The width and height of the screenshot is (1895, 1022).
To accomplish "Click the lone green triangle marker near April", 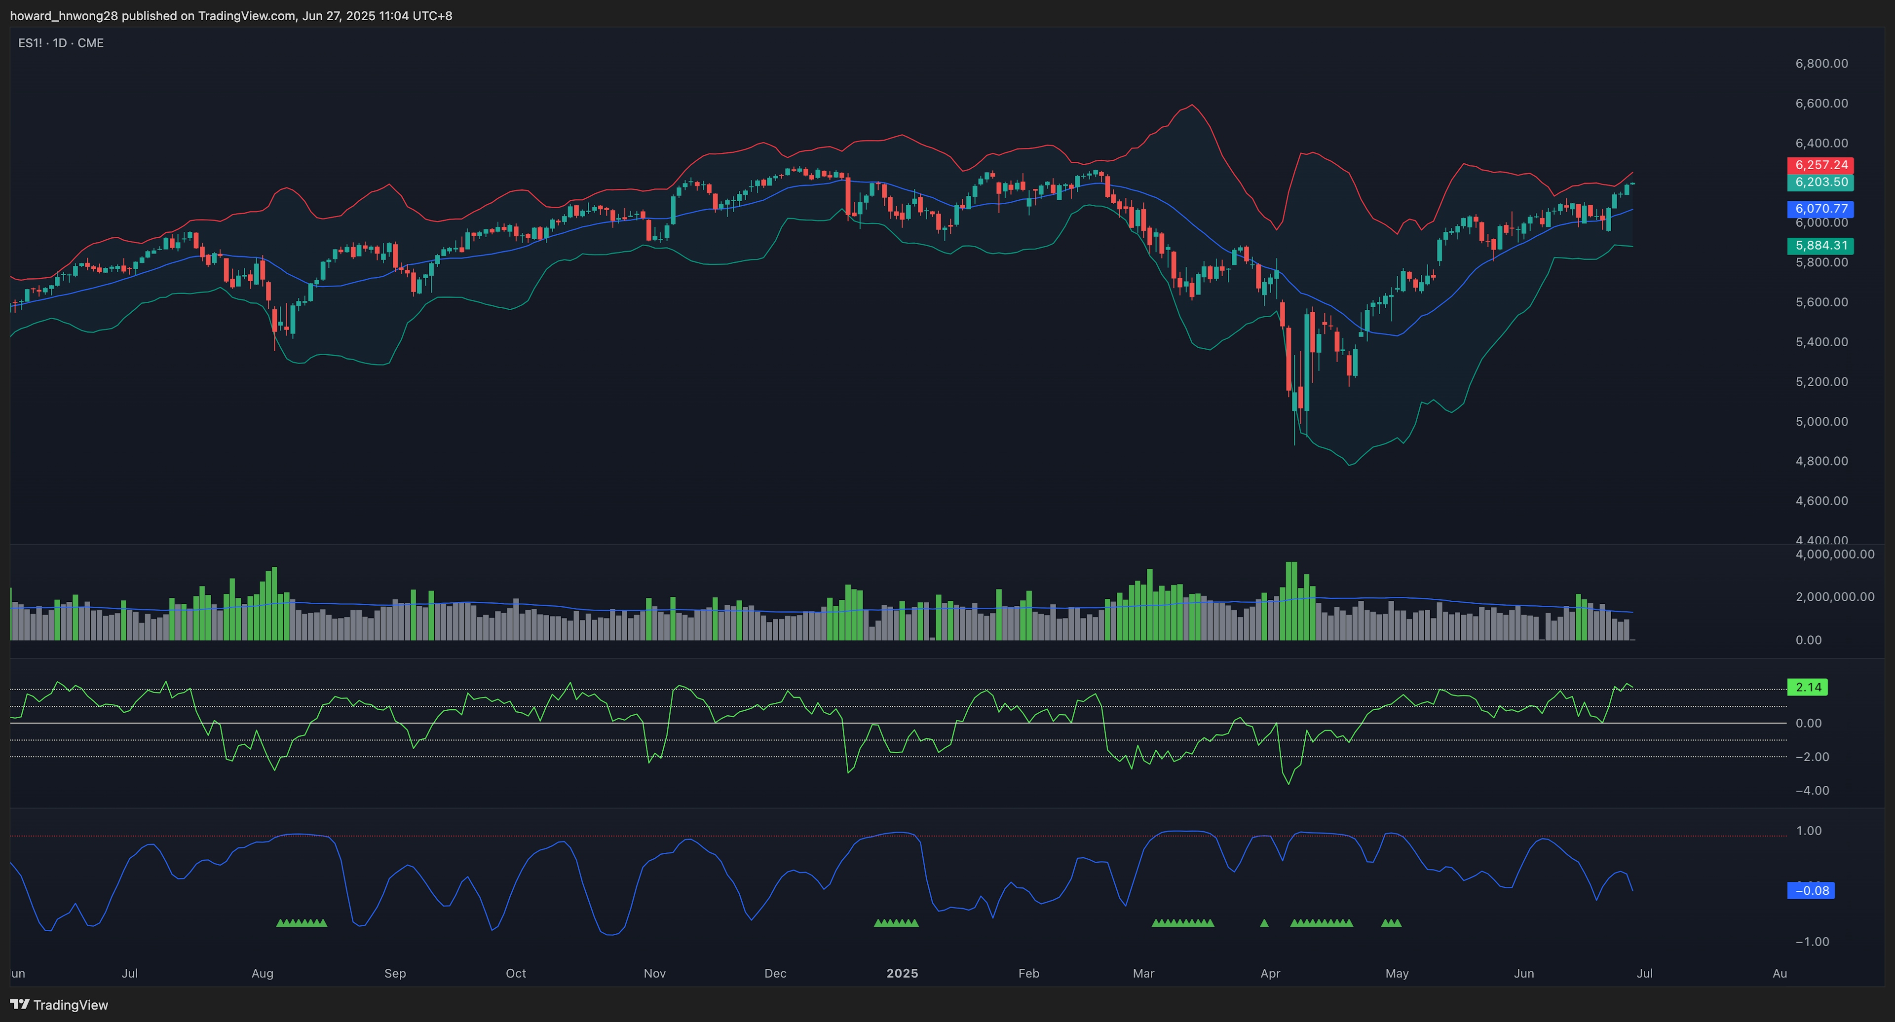I will (1264, 923).
